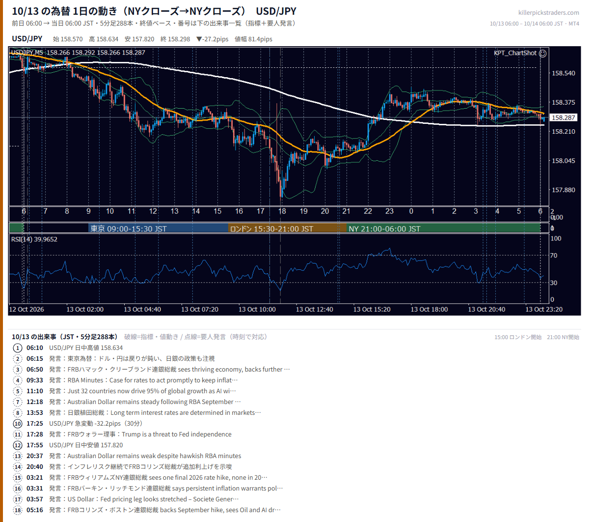The image size is (589, 522).
Task: Click the ▼-27.2pips change value
Action: point(212,39)
